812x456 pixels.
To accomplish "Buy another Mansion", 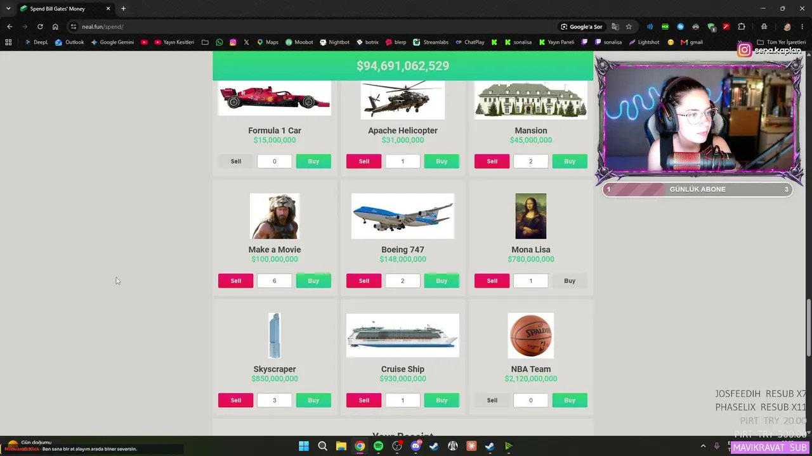I will pyautogui.click(x=570, y=161).
